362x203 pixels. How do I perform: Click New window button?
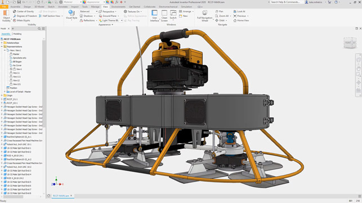[x=184, y=16]
